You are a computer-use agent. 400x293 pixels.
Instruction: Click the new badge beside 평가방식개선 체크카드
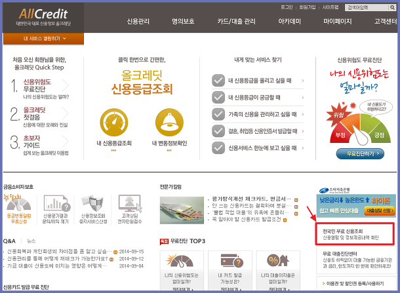pyautogui.click(x=296, y=200)
